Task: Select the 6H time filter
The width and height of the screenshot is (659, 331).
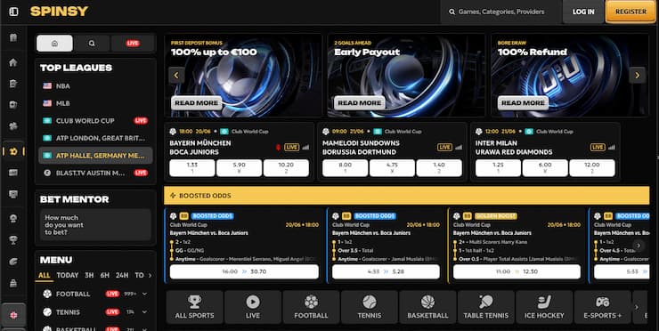Action: (105, 275)
